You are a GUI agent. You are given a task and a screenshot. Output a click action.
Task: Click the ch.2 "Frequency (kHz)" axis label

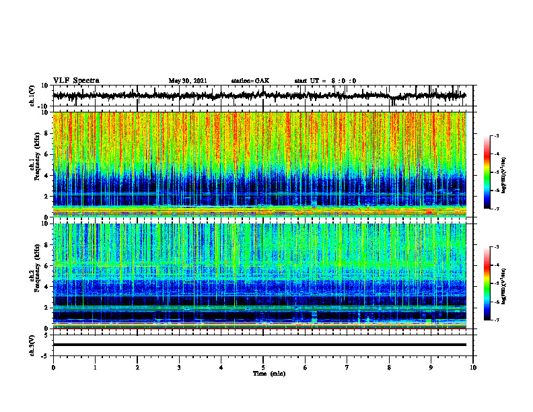(36, 268)
